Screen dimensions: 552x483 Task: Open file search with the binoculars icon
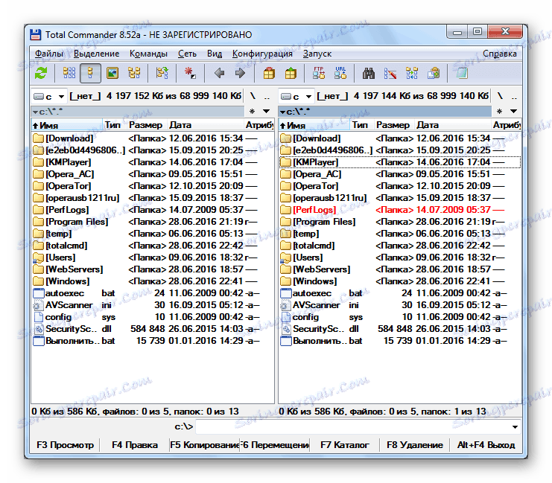tap(369, 73)
